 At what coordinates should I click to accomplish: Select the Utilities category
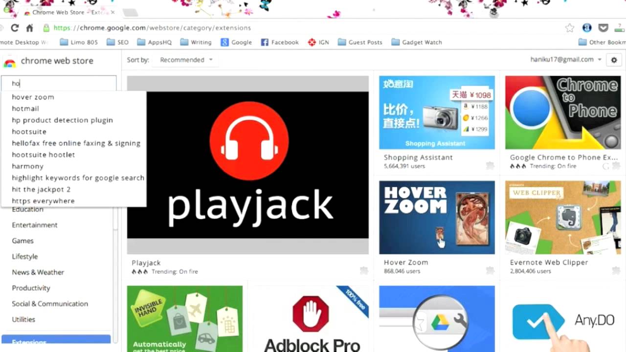click(x=24, y=319)
